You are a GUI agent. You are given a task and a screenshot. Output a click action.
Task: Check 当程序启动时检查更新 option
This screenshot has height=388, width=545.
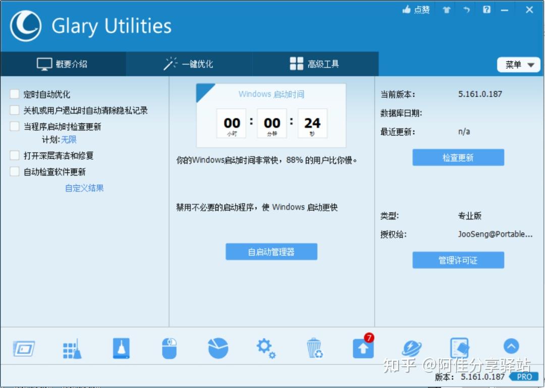(15, 126)
